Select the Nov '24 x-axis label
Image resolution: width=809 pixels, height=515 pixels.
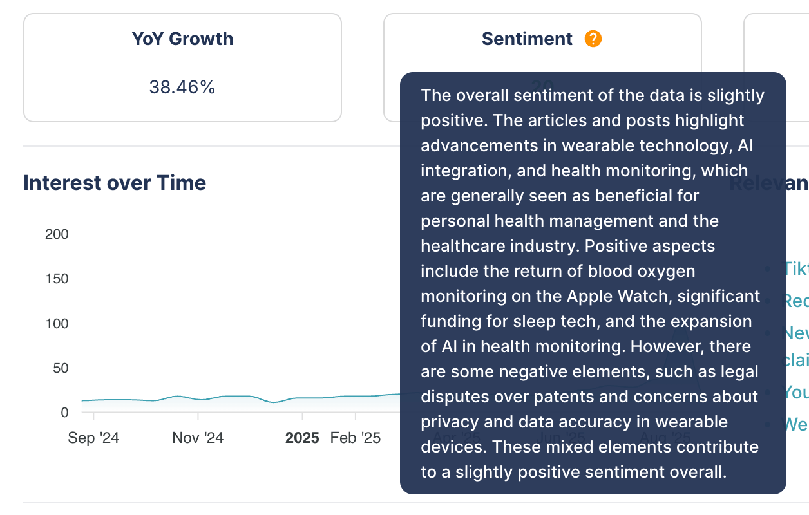pyautogui.click(x=198, y=438)
